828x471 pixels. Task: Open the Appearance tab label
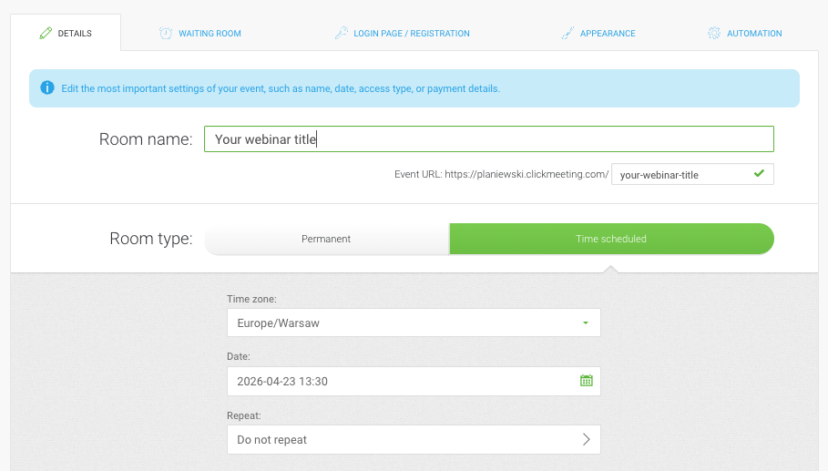click(x=608, y=34)
